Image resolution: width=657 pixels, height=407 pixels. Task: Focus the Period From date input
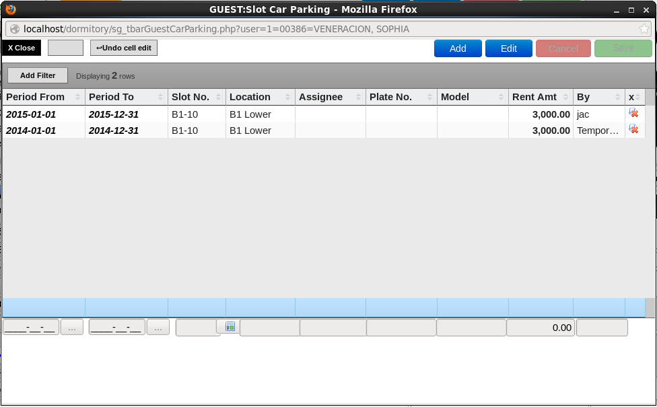(x=31, y=328)
